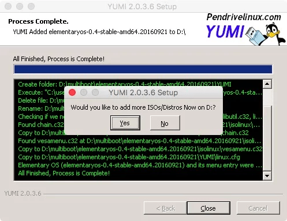The image size is (287, 221).
Task: Click Yes to add more ISOs
Action: (125, 123)
